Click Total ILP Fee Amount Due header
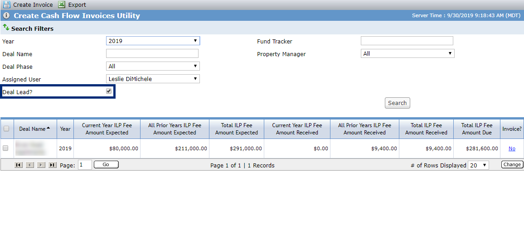Viewport: 524px width, 248px height. tap(477, 129)
